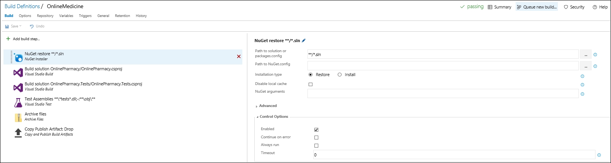The width and height of the screenshot is (611, 163).
Task: Click the Path to NuGet.config input field
Action: click(x=443, y=66)
